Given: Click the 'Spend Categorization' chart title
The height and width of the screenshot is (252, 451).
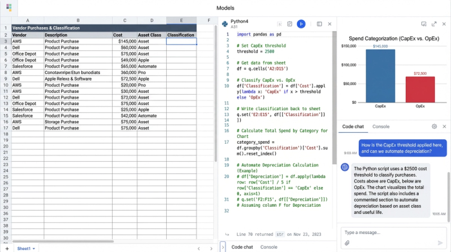Looking at the screenshot, I should coord(394,39).
